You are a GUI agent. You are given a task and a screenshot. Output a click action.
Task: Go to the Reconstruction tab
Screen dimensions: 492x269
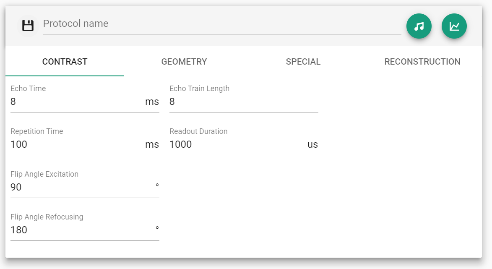coord(422,62)
